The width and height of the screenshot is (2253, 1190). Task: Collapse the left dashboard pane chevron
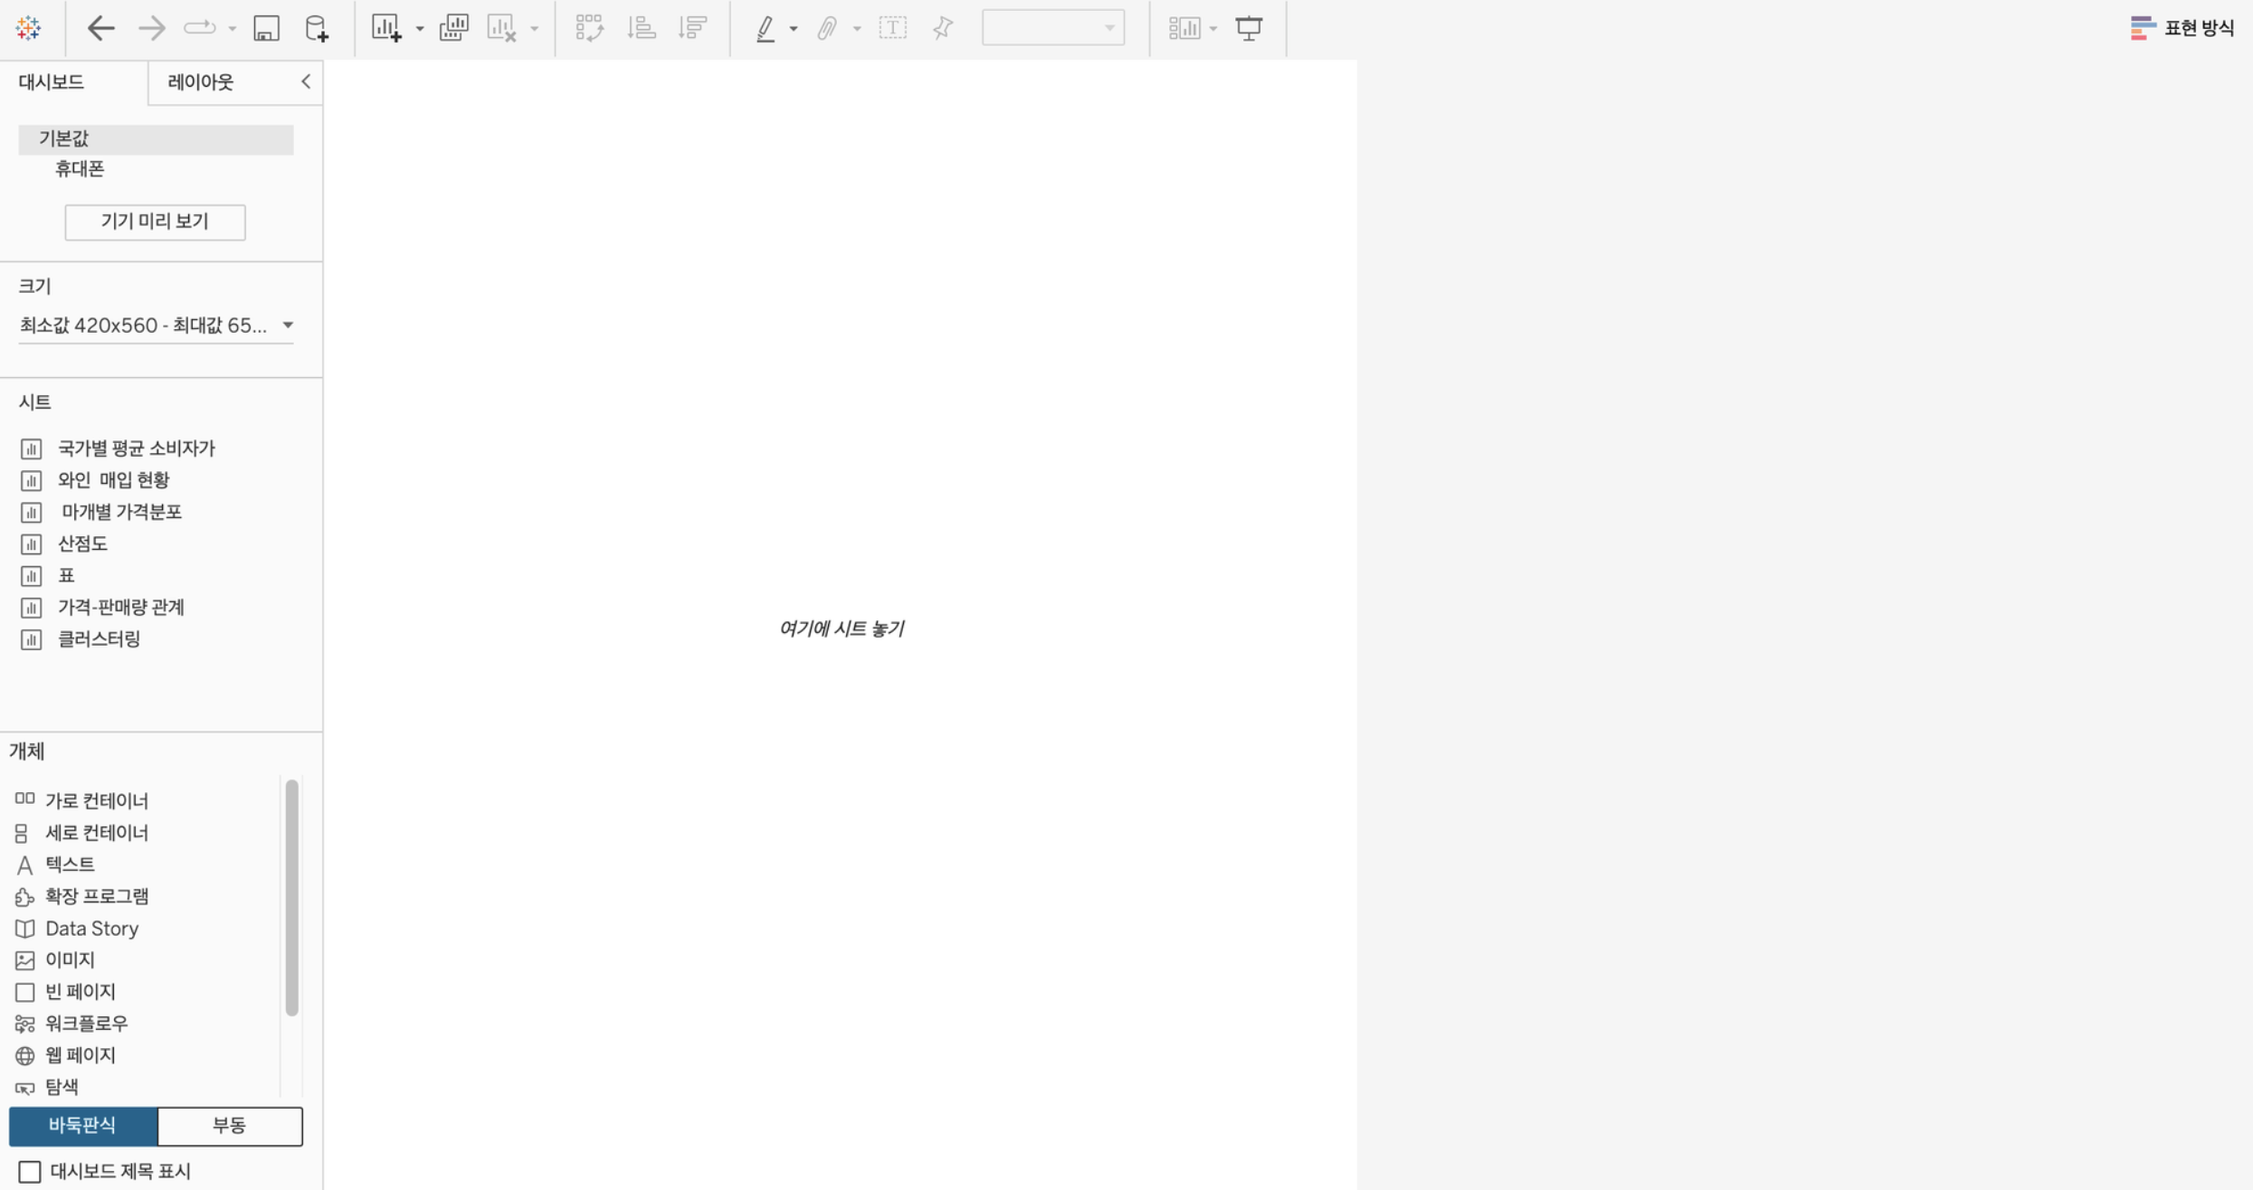coord(306,81)
